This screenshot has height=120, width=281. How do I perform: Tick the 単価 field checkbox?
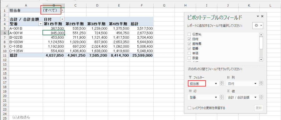pos(189,53)
